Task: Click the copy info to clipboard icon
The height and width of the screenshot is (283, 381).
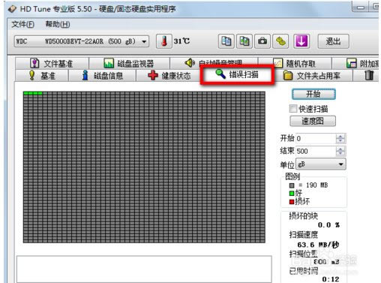Action: [x=226, y=41]
